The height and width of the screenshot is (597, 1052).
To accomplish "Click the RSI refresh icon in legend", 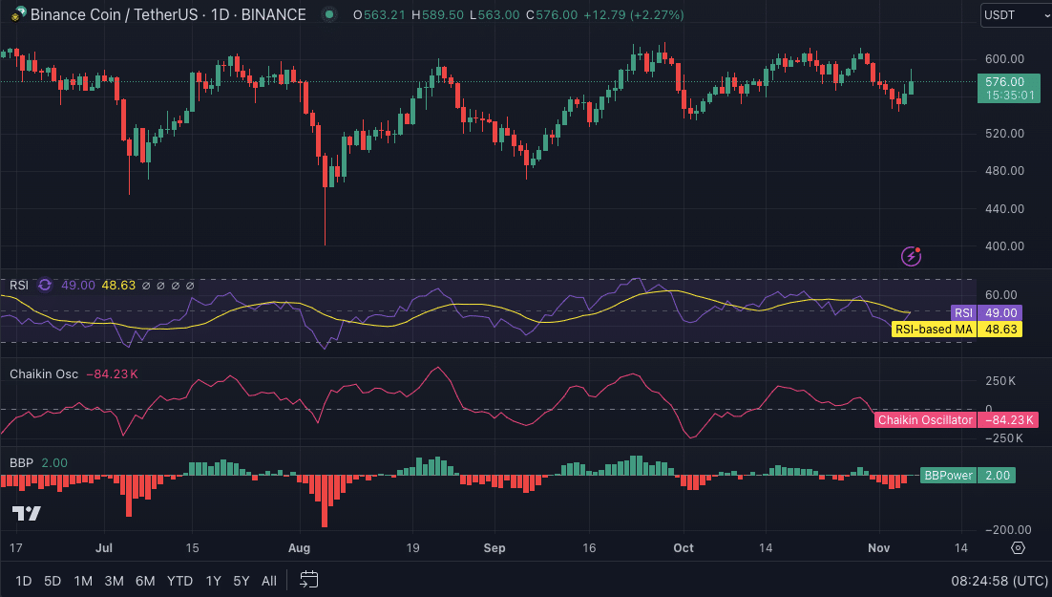I will [x=45, y=285].
